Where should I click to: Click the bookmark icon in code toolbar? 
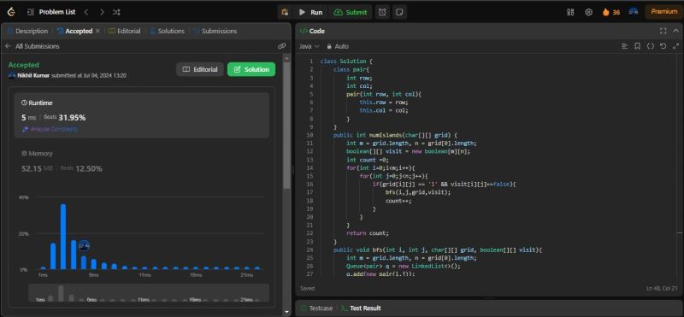[637, 46]
